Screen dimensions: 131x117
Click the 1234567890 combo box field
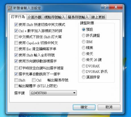click(x=53, y=93)
